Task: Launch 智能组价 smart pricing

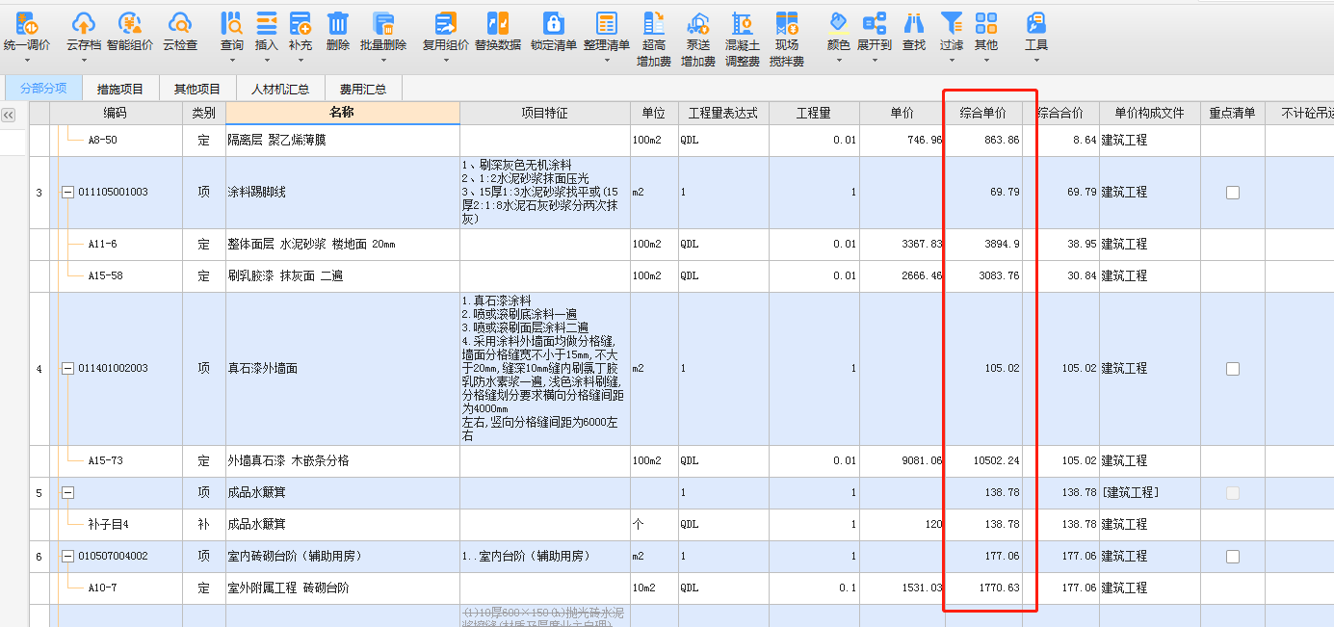Action: pos(130,23)
